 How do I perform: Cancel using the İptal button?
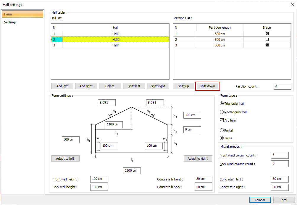pyautogui.click(x=284, y=200)
